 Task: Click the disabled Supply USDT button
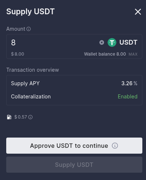[74, 165]
